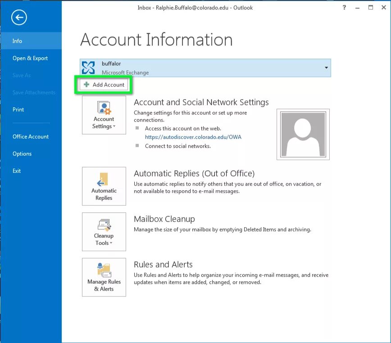The width and height of the screenshot is (391, 343).
Task: Click 'Automatic Replies (Out of Office)' heading
Action: 194,174
